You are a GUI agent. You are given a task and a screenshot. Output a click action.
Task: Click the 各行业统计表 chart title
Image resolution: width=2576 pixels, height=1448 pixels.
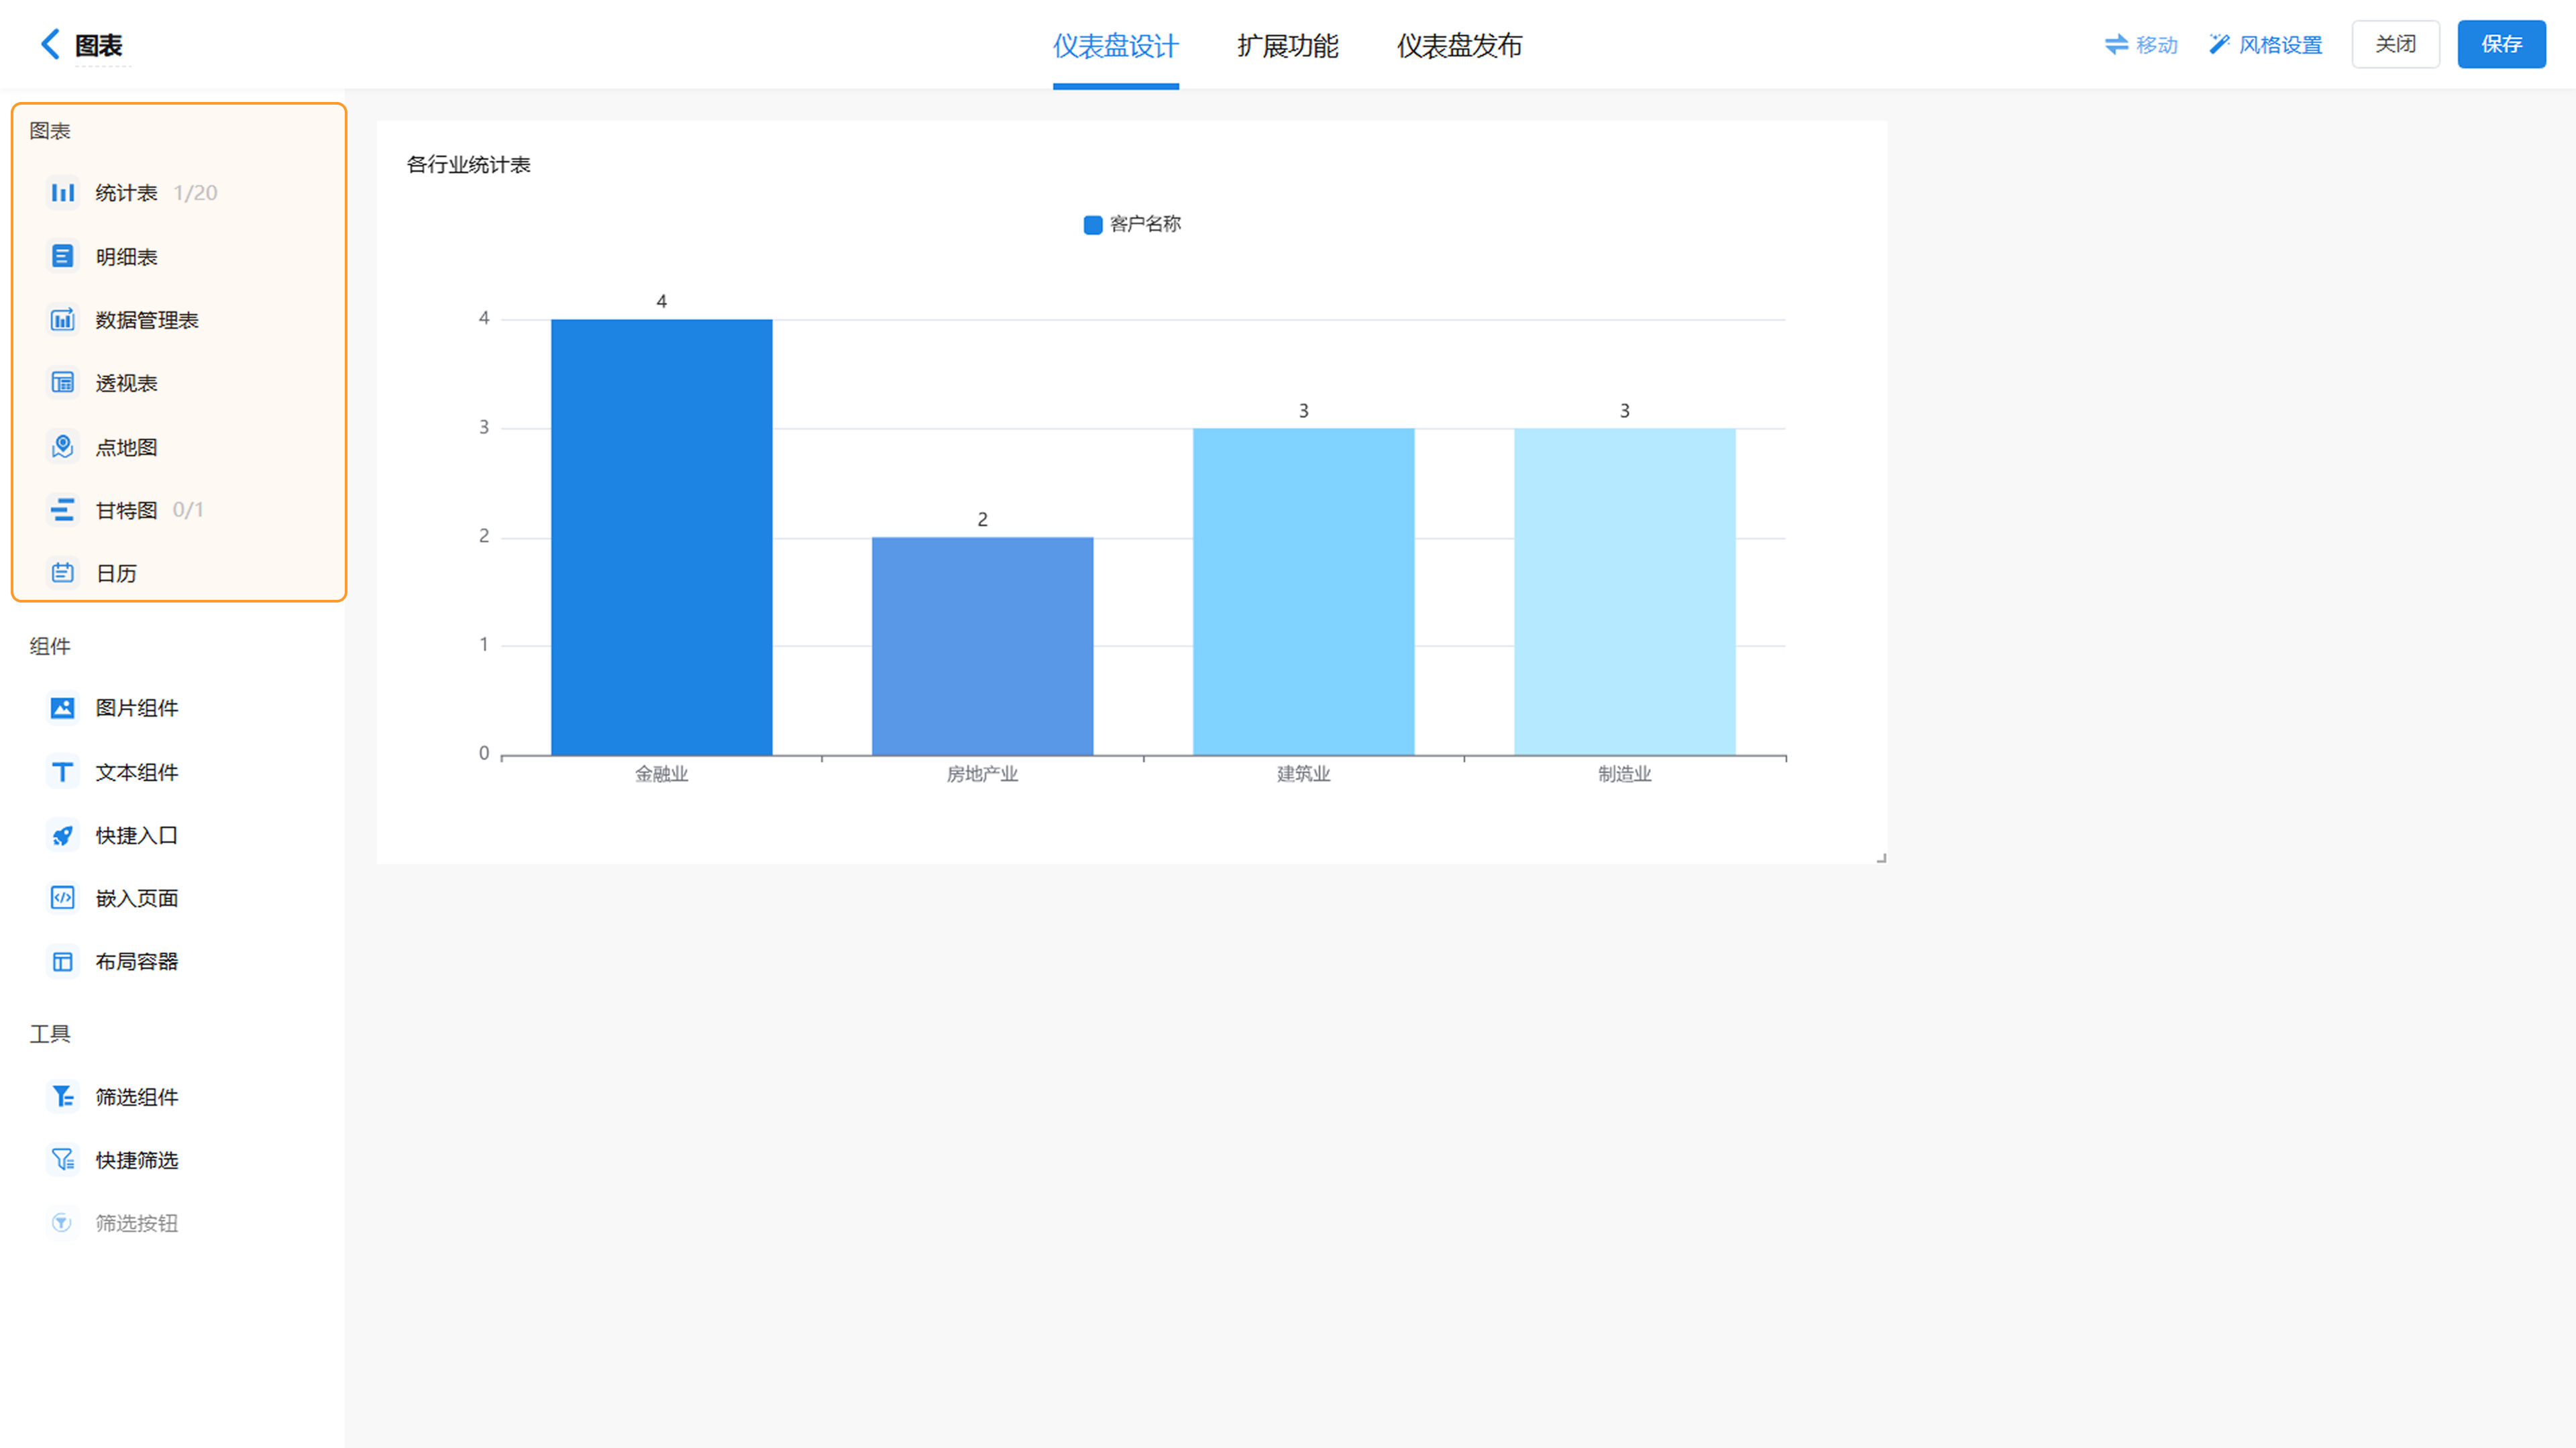click(x=468, y=165)
